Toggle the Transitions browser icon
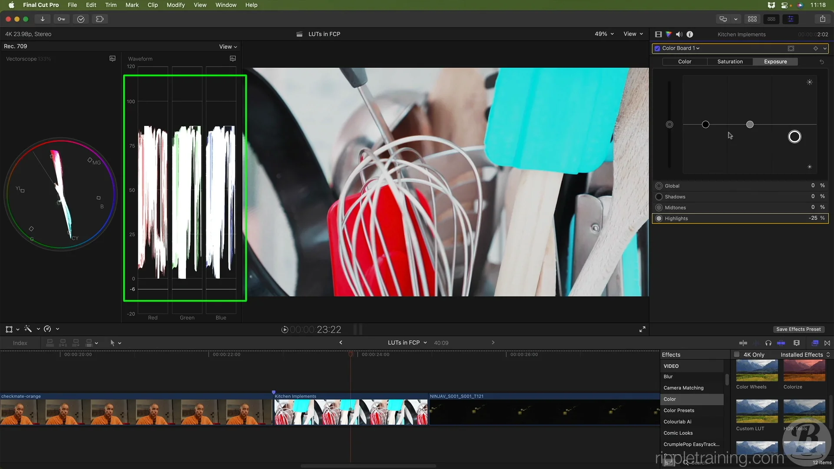 [x=827, y=343]
